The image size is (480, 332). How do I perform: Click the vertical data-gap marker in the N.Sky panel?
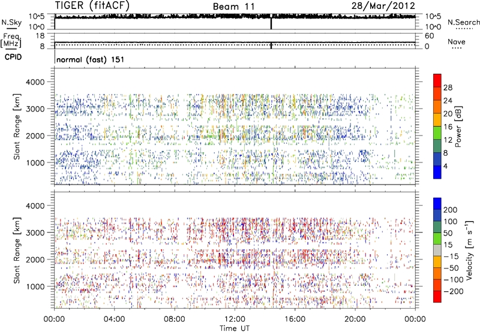(x=271, y=23)
